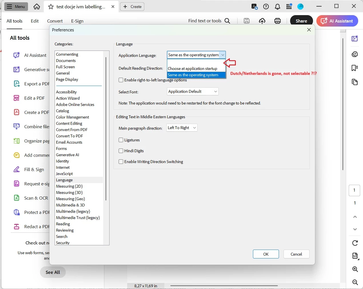Click the Create new tab button
This screenshot has width=363, height=289.
[x=132, y=7]
